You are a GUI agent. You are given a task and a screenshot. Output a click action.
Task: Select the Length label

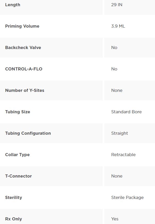(x=13, y=5)
